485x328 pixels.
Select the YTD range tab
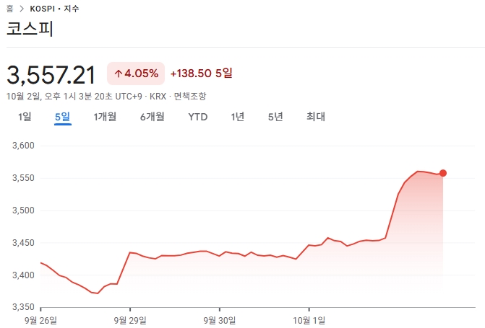[x=197, y=117]
